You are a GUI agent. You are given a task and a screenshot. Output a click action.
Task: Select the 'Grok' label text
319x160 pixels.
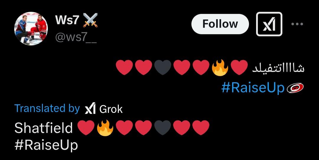(111, 109)
